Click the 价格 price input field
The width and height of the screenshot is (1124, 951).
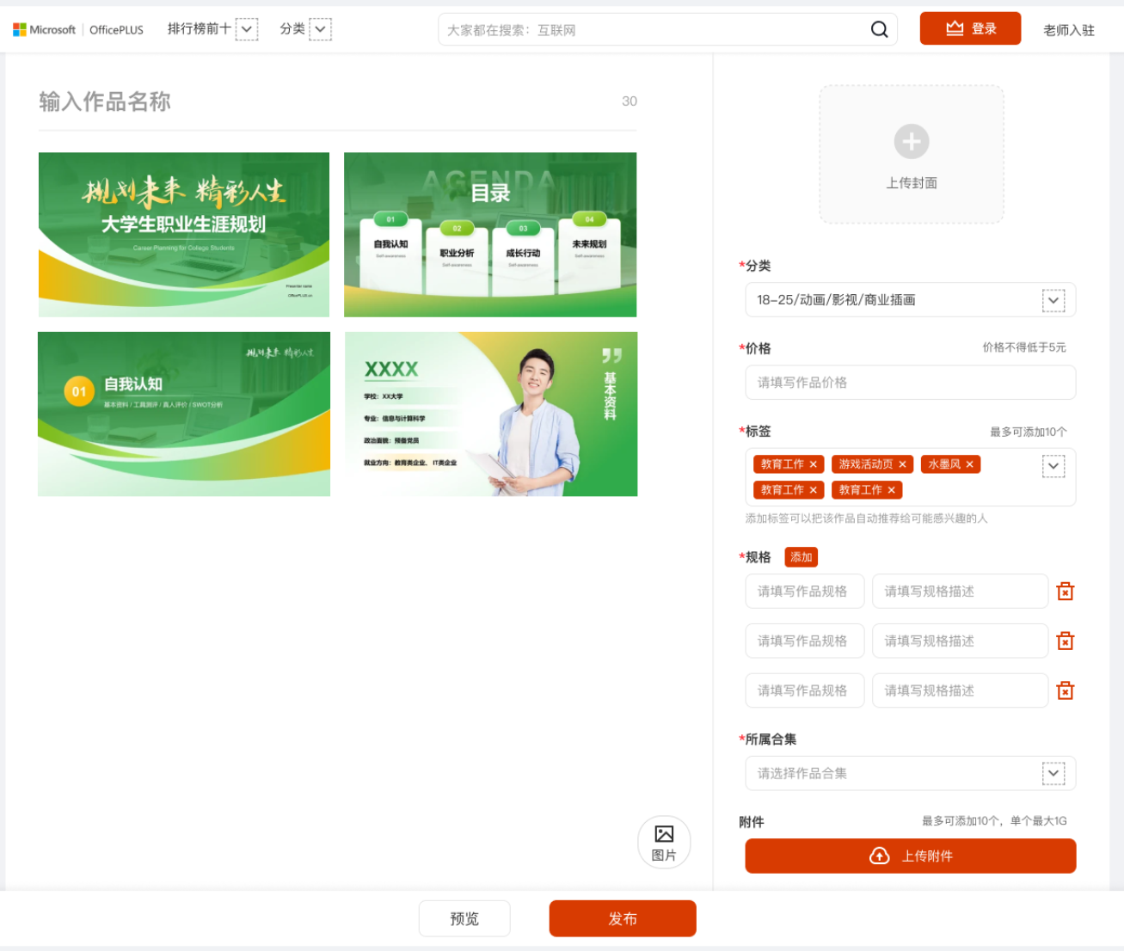coord(910,383)
